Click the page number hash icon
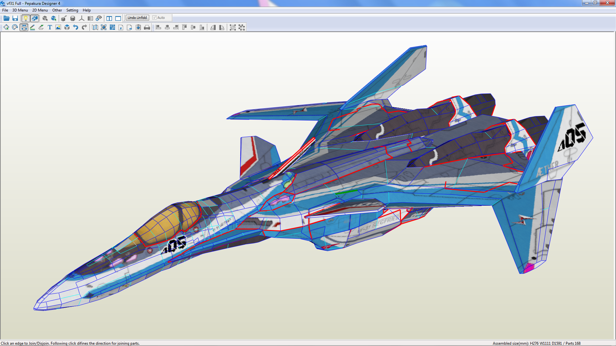 click(x=121, y=27)
